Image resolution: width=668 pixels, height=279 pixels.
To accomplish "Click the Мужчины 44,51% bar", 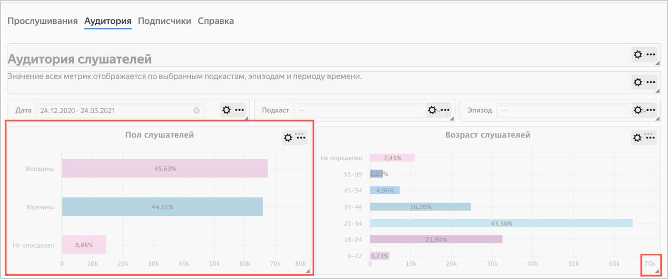I will (162, 207).
